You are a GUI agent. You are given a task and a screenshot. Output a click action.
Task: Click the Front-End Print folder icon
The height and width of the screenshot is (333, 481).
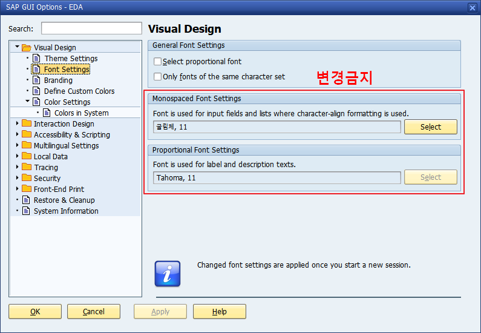pos(27,189)
